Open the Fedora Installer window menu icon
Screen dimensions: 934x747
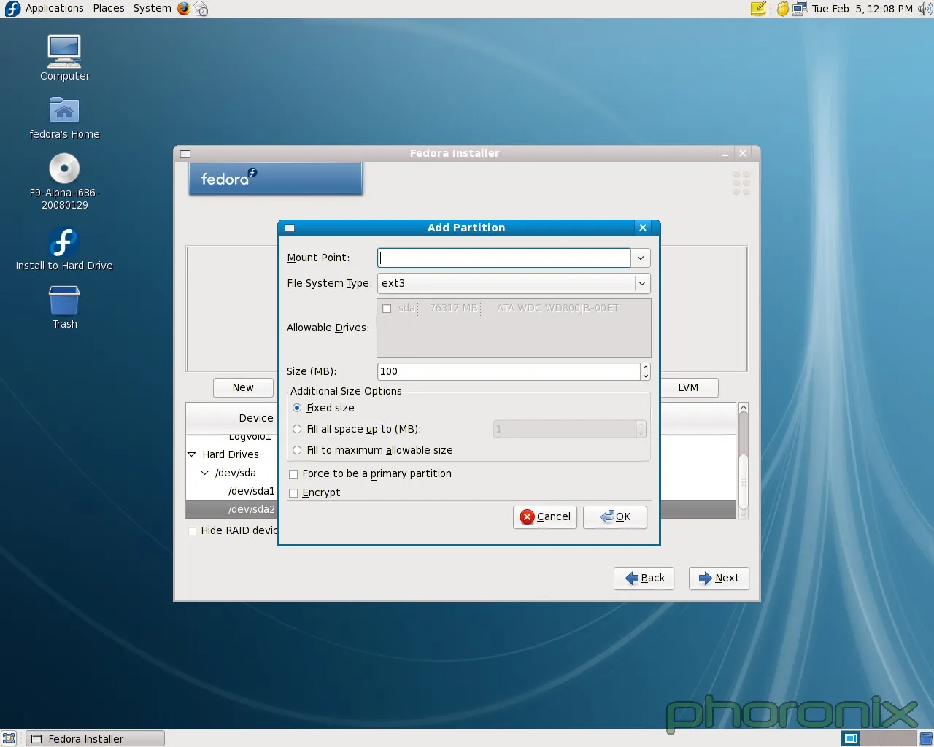(x=185, y=153)
